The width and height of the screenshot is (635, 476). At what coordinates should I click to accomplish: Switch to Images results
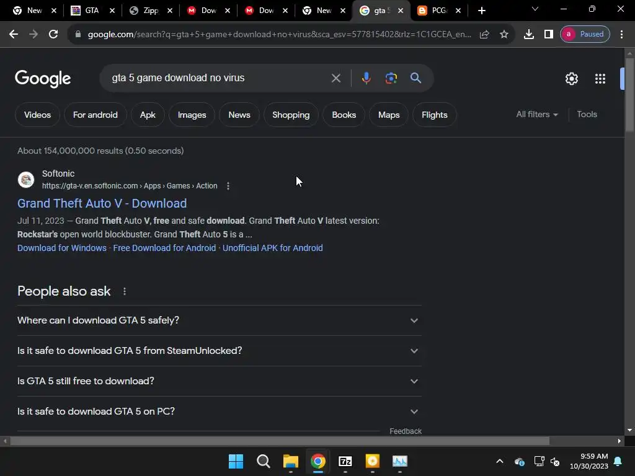[x=192, y=115]
